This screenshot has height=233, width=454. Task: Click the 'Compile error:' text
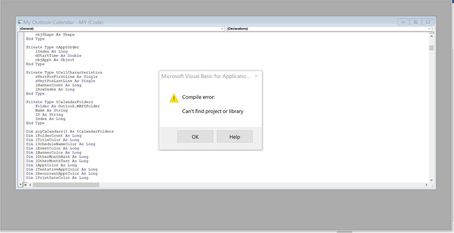click(x=198, y=97)
